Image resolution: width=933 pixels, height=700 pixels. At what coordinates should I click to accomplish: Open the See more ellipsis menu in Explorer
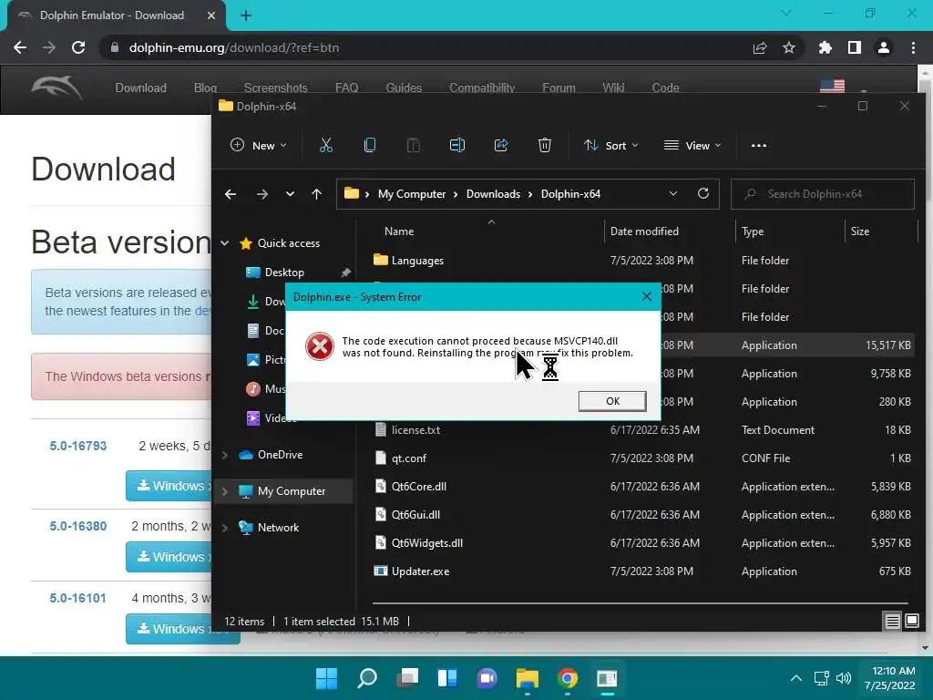point(759,145)
